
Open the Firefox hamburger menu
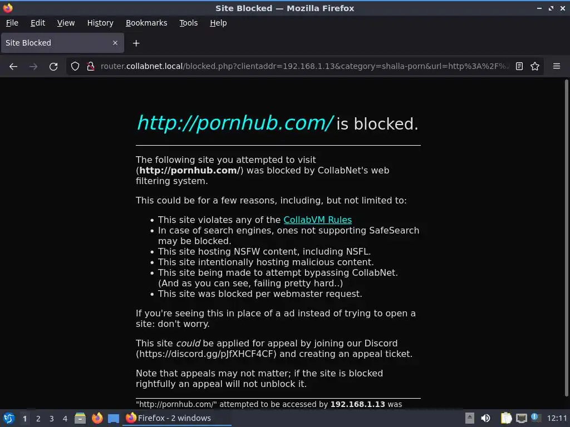[x=557, y=66]
